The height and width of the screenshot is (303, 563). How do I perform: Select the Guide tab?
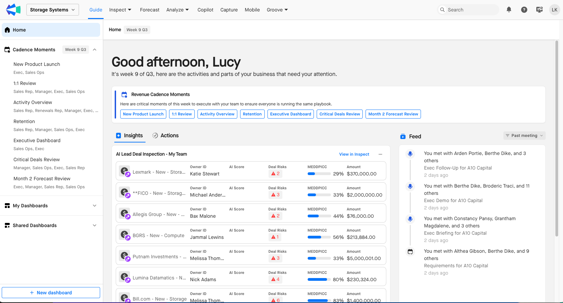click(96, 10)
